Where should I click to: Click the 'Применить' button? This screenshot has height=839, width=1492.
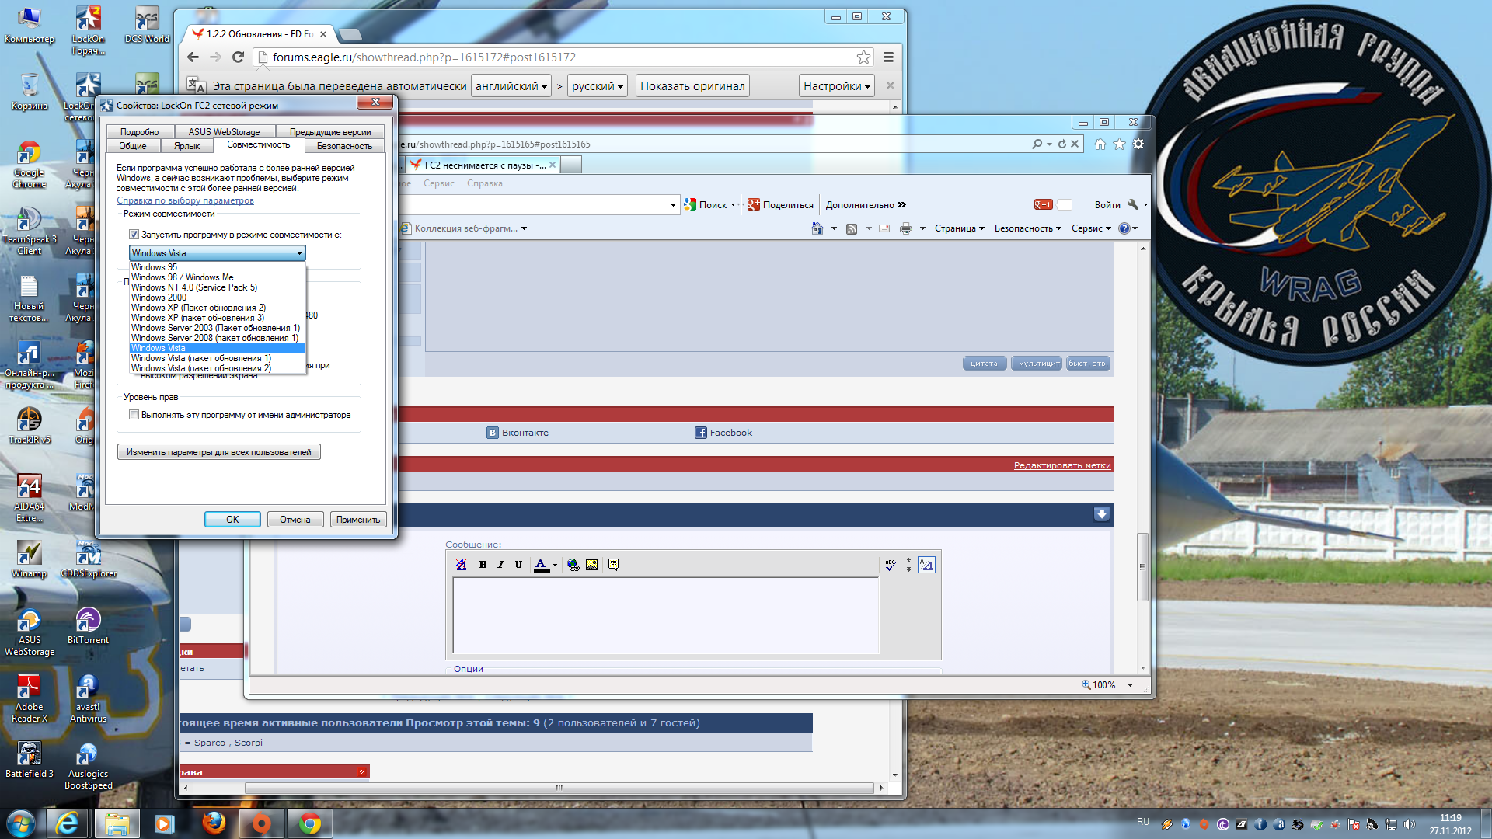point(358,520)
